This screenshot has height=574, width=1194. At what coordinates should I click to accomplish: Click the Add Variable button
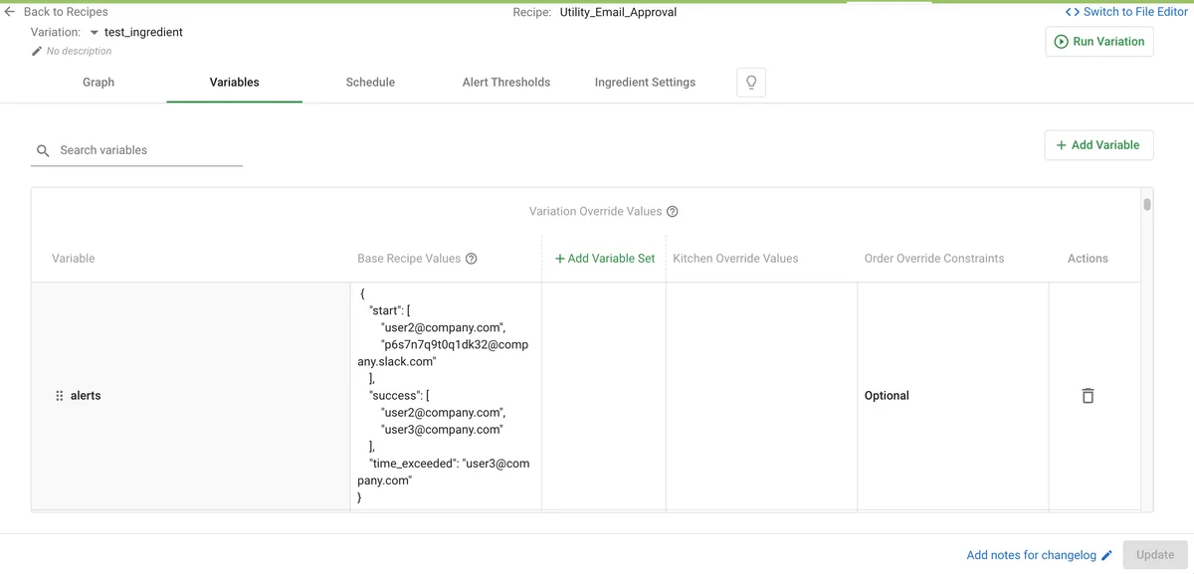pos(1098,144)
